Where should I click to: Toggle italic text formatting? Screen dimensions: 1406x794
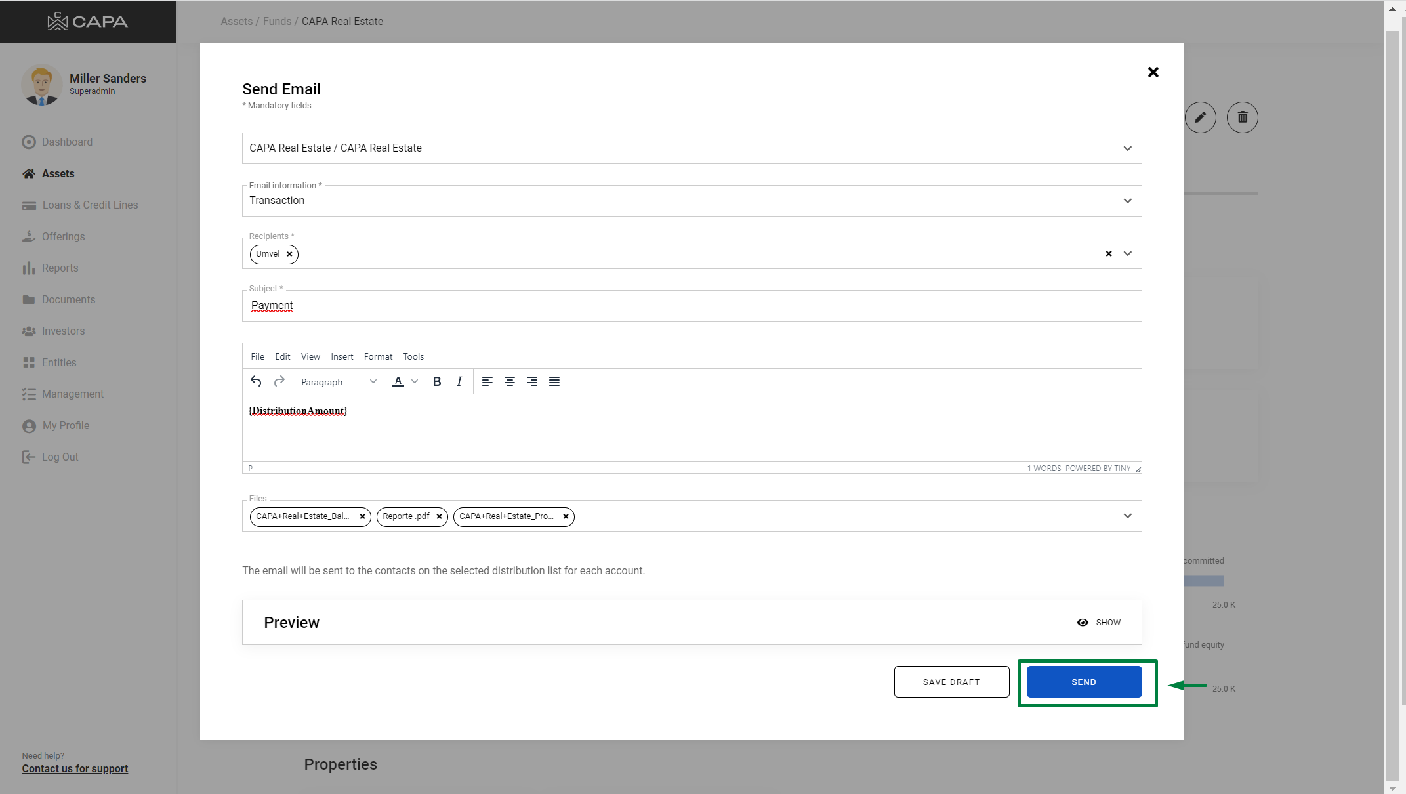[459, 381]
